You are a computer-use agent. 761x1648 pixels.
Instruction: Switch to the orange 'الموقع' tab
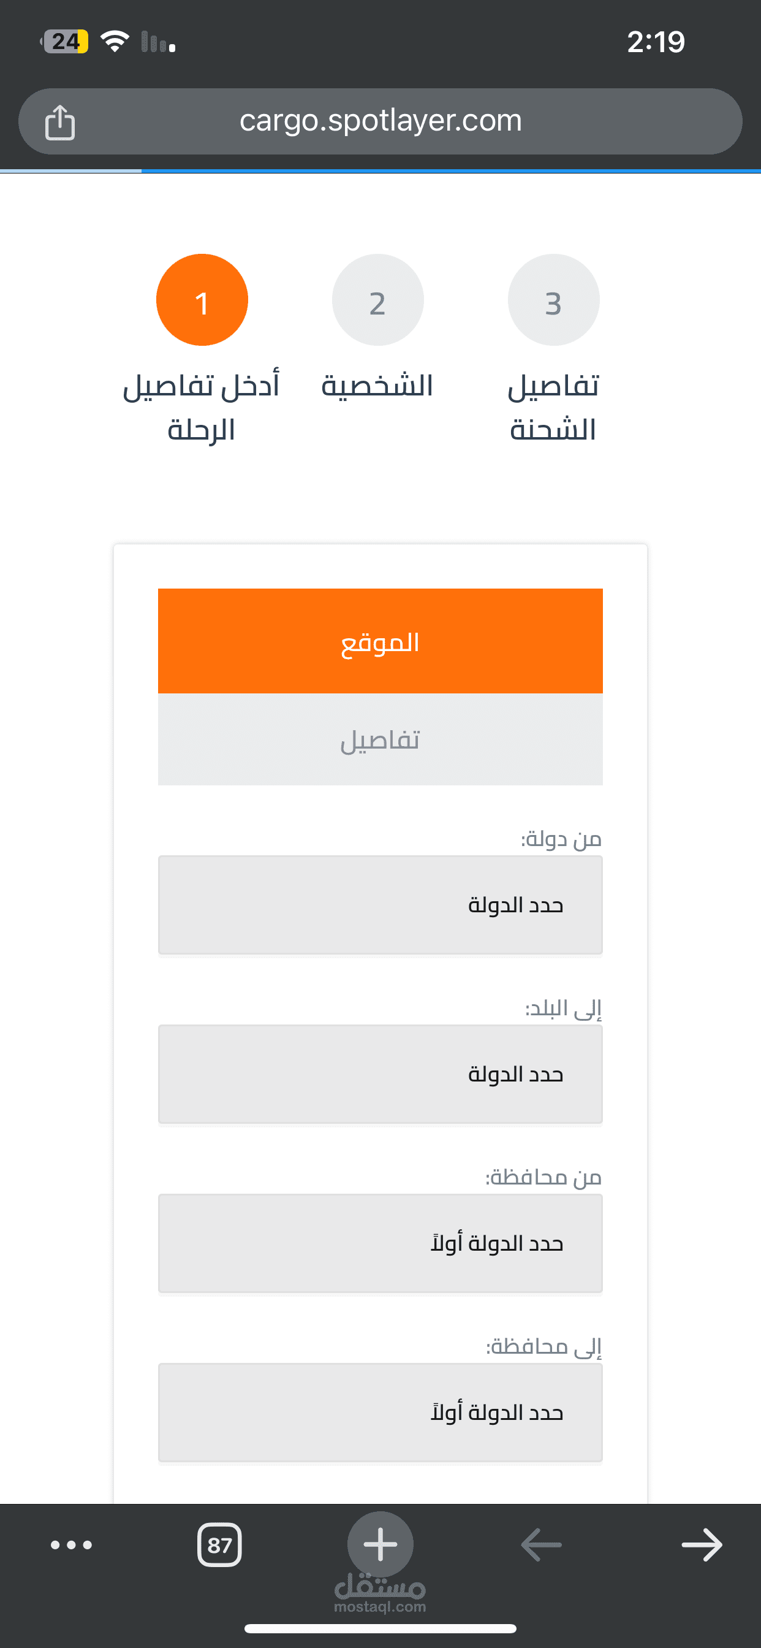click(x=380, y=641)
